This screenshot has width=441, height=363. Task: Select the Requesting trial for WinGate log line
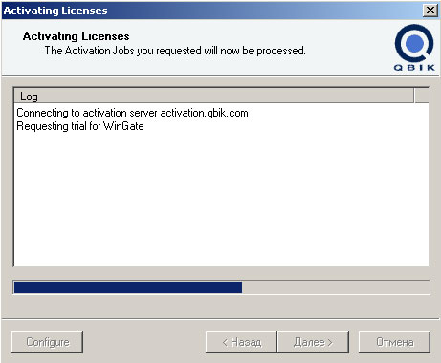point(80,126)
